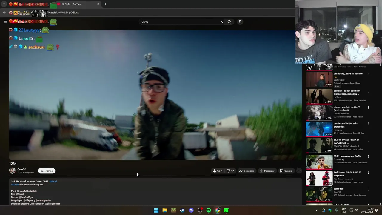This screenshot has height=215, width=382.
Task: Play Driffbaby _ Sabe Mi Nombre thumbnail
Action: (319, 79)
